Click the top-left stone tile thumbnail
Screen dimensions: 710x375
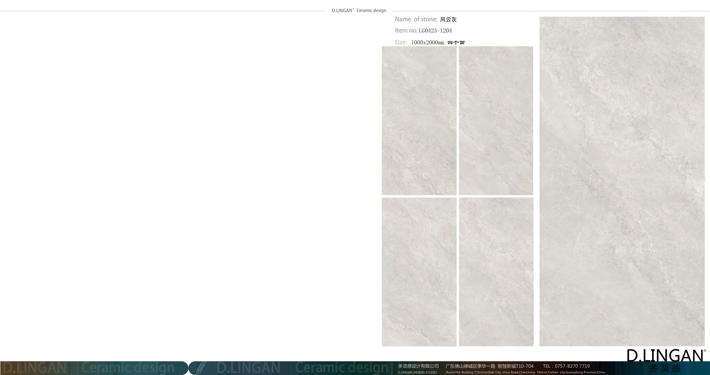coord(419,120)
